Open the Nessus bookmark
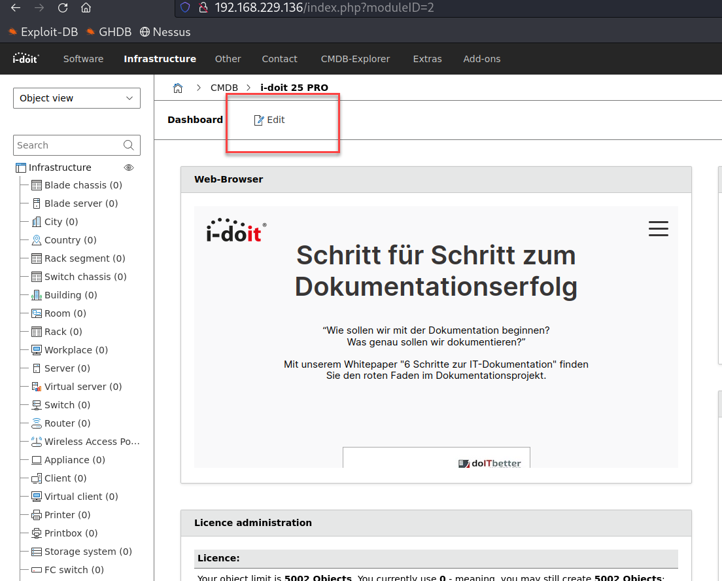The height and width of the screenshot is (581, 722). (165, 32)
